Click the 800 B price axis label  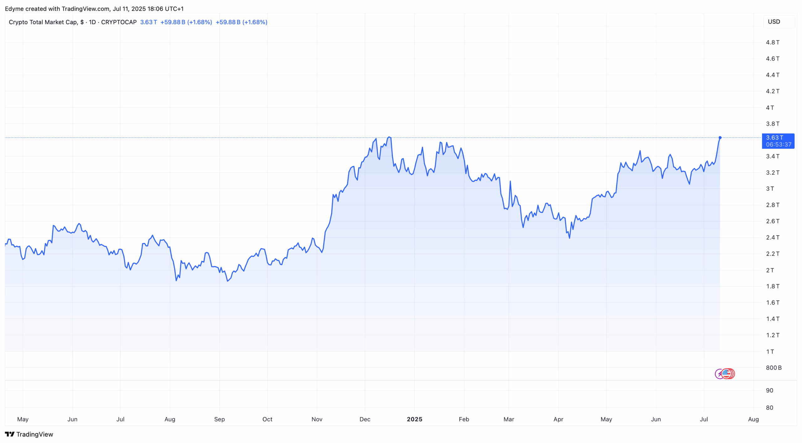pos(773,368)
